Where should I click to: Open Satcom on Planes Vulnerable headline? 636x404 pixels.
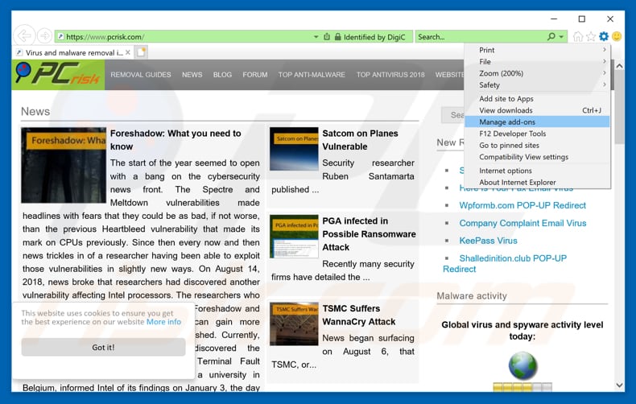[x=360, y=140]
